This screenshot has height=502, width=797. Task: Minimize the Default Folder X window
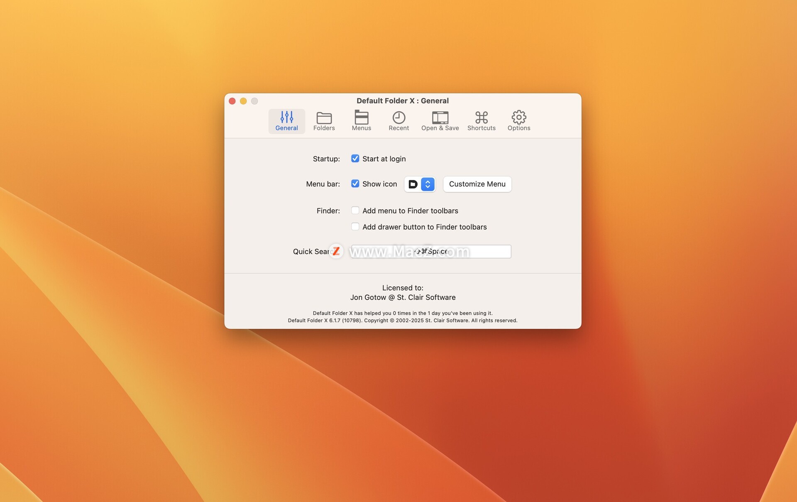(243, 101)
